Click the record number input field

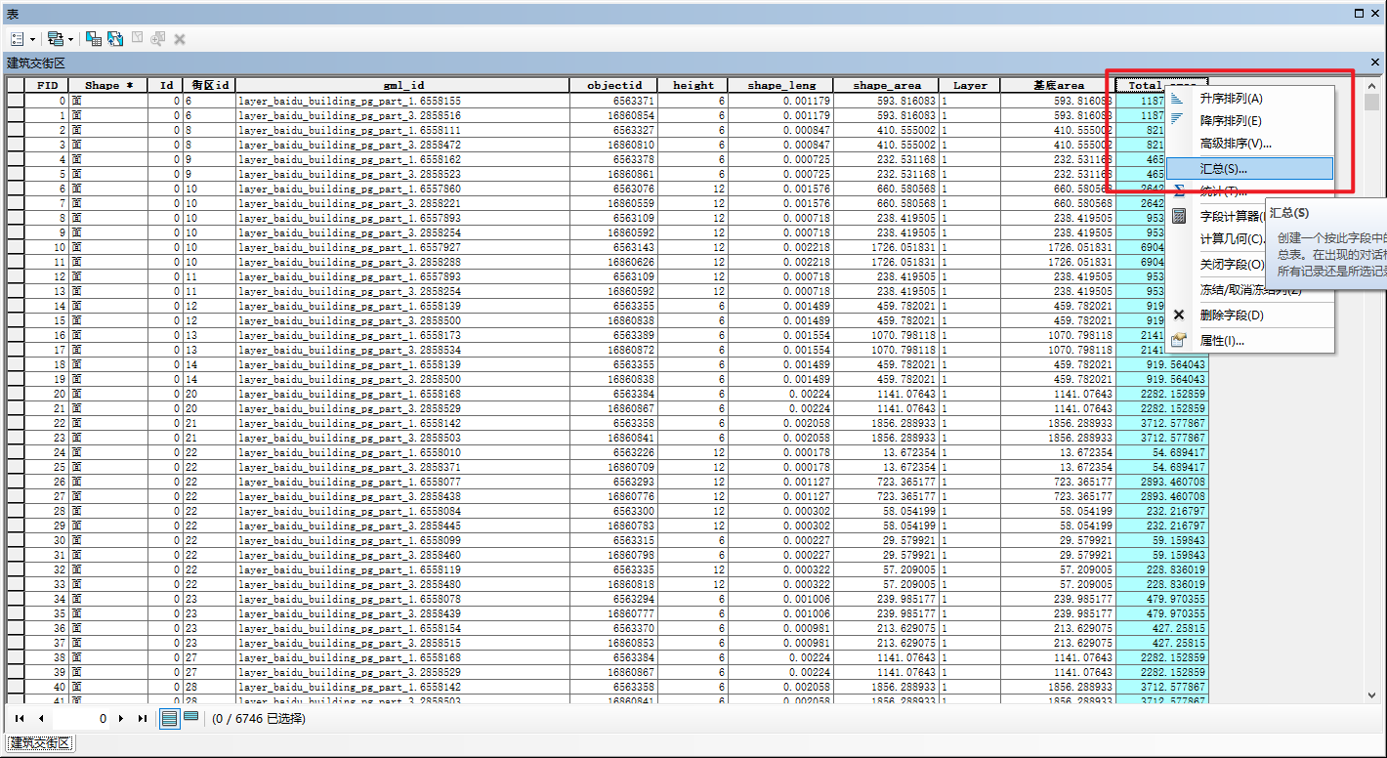coord(82,719)
